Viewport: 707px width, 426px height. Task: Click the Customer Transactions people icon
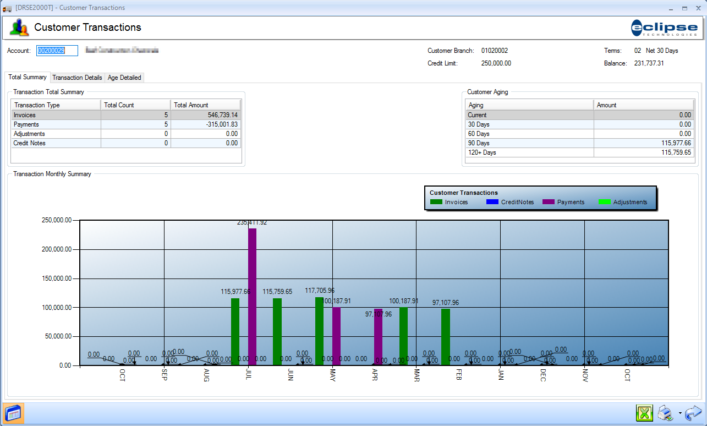pos(19,28)
